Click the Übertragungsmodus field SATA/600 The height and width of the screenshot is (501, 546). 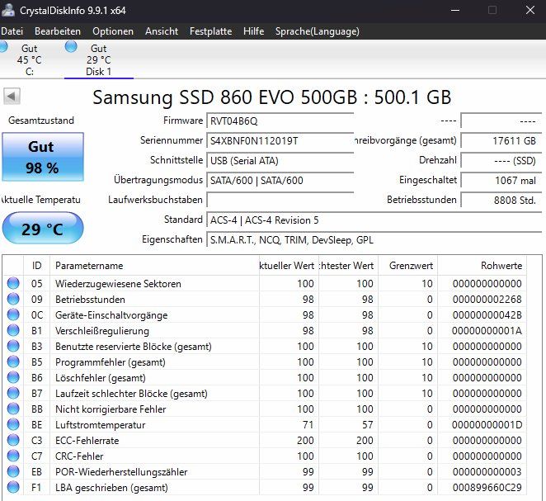pyautogui.click(x=280, y=181)
